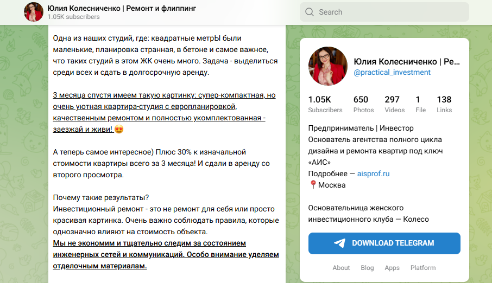The width and height of the screenshot is (492, 283).
Task: Open the @practical_investment username link
Action: pyautogui.click(x=392, y=73)
